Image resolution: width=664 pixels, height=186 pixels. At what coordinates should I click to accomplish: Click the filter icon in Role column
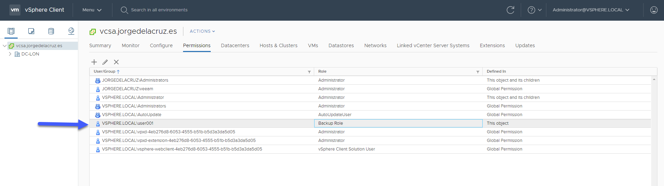point(478,72)
